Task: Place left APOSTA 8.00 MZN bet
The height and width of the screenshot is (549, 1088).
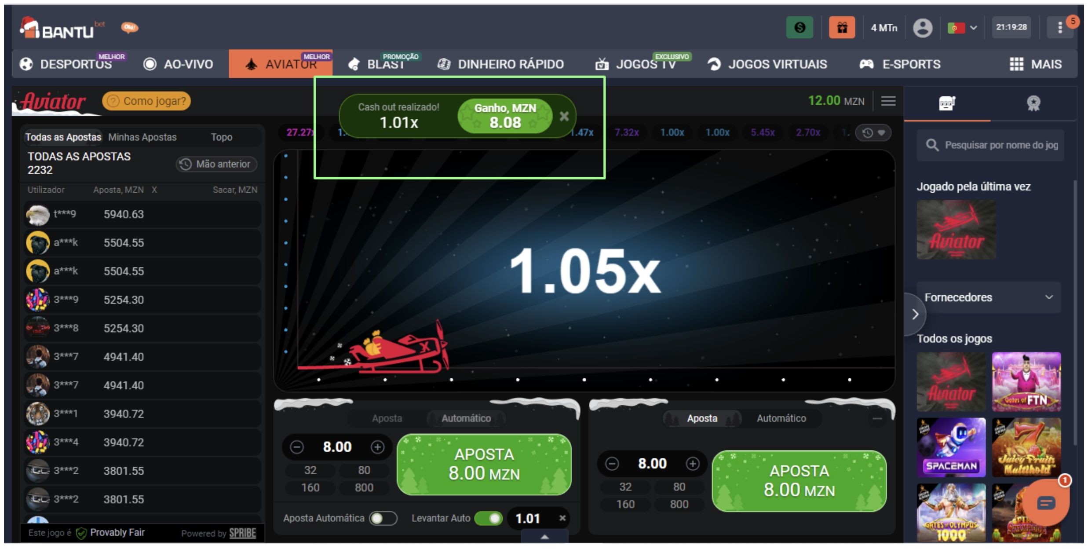Action: tap(484, 465)
